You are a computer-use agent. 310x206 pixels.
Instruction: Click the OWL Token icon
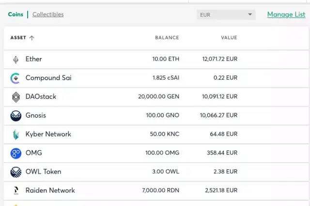[x=16, y=172]
